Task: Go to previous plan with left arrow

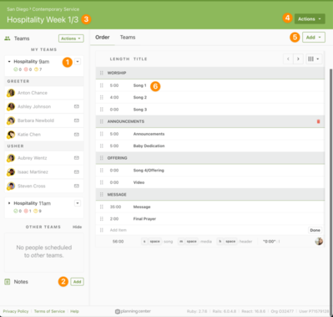Action: pos(288,59)
